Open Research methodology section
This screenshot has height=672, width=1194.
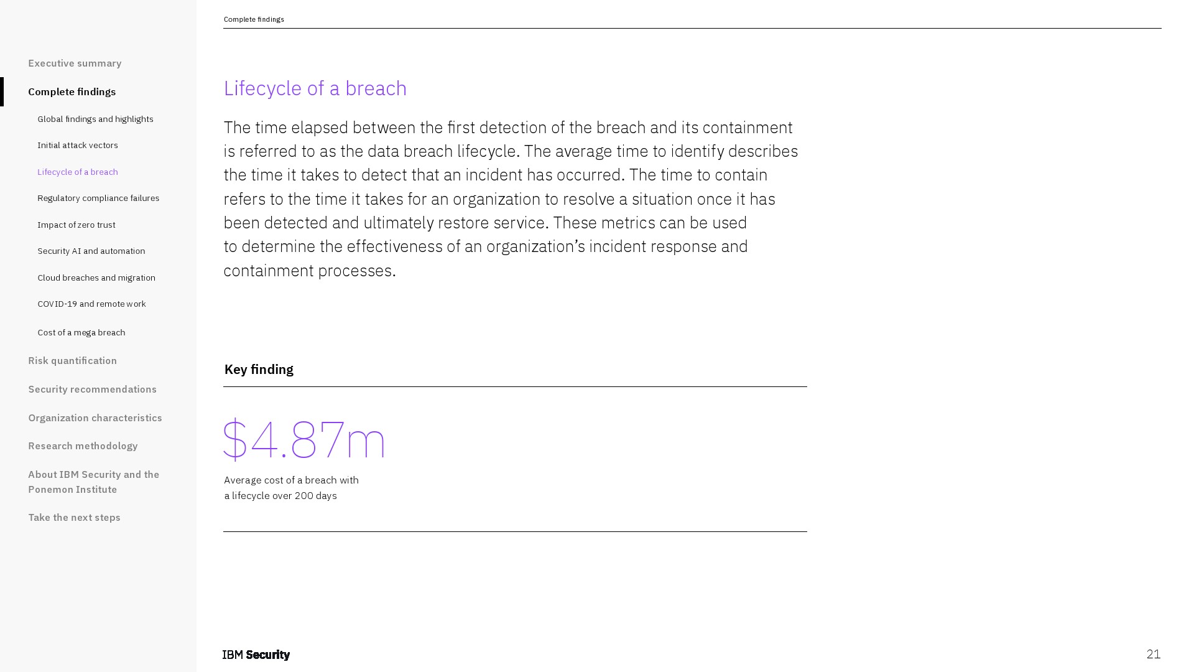83,446
